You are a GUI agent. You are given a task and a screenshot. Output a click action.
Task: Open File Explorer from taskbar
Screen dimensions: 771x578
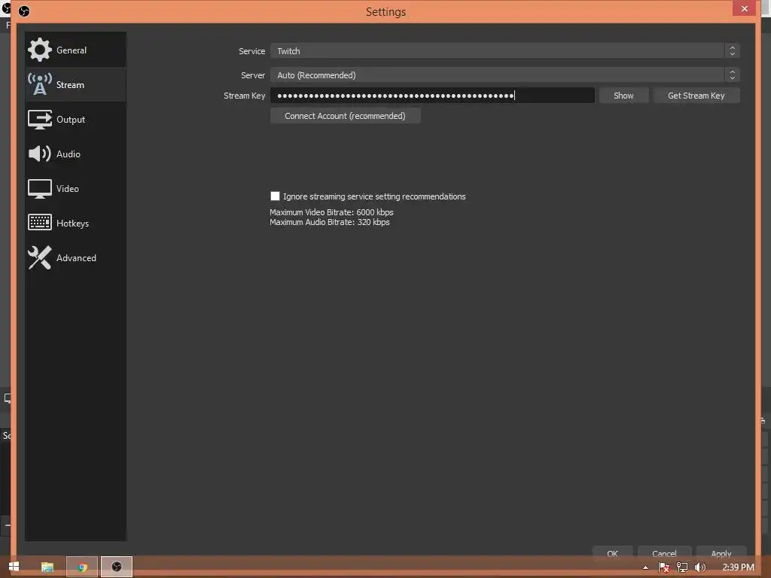(x=47, y=567)
